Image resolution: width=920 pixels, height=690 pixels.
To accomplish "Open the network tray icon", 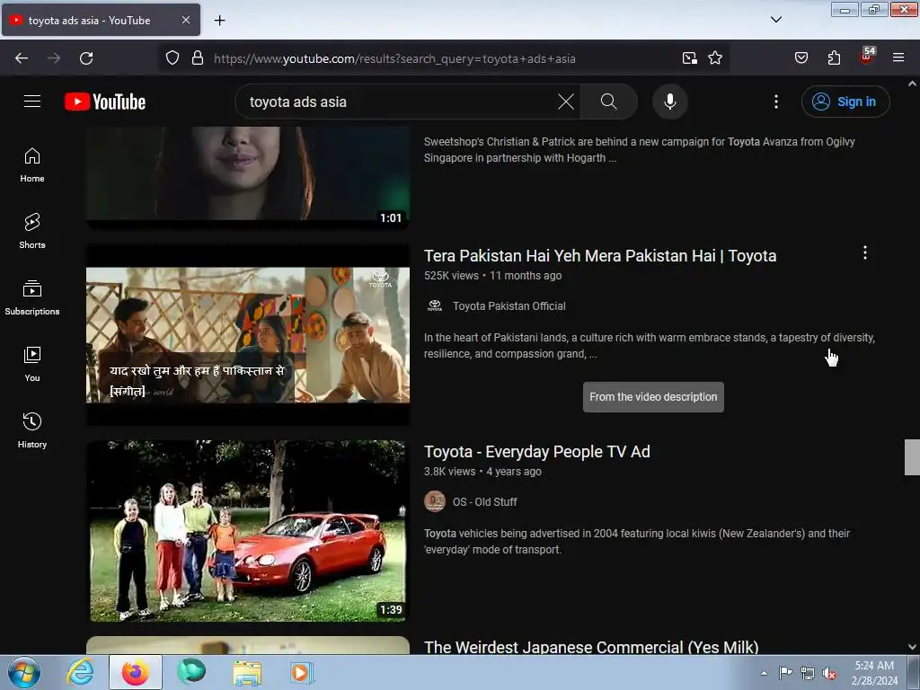I will coord(808,674).
